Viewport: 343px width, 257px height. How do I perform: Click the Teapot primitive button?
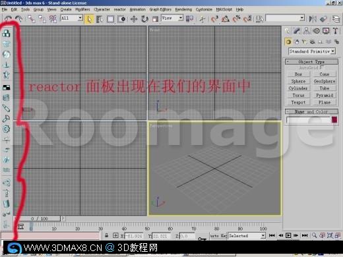point(298,102)
